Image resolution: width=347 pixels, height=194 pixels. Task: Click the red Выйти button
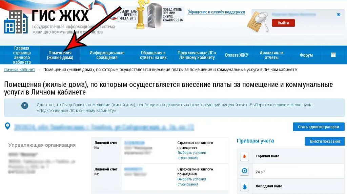pos(283,23)
